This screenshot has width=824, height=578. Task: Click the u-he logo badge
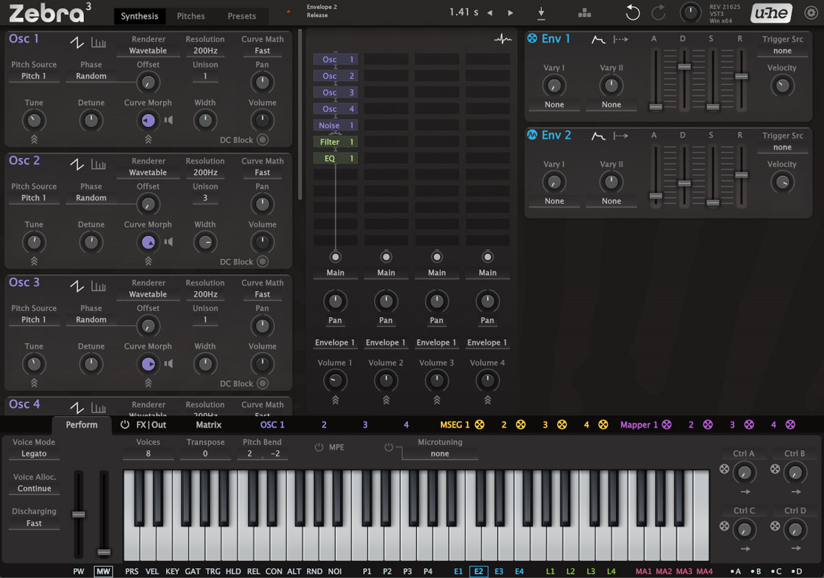(770, 13)
